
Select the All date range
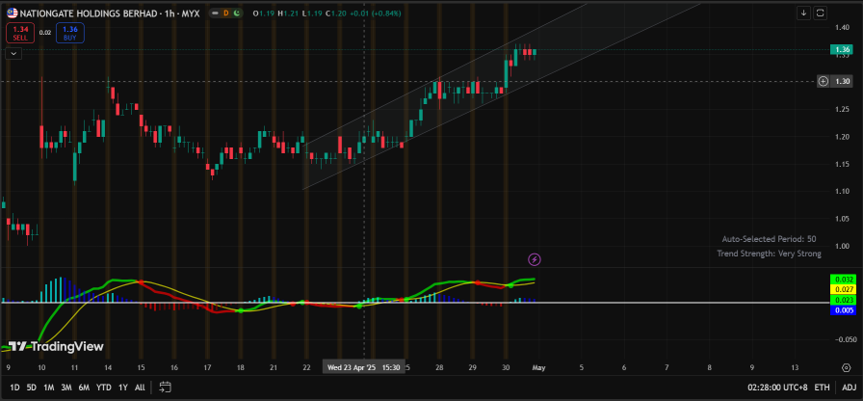[x=140, y=388]
